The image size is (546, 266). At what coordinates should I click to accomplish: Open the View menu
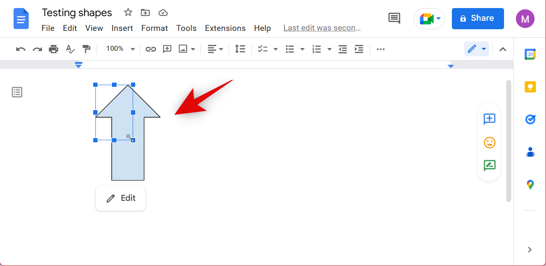tap(94, 28)
